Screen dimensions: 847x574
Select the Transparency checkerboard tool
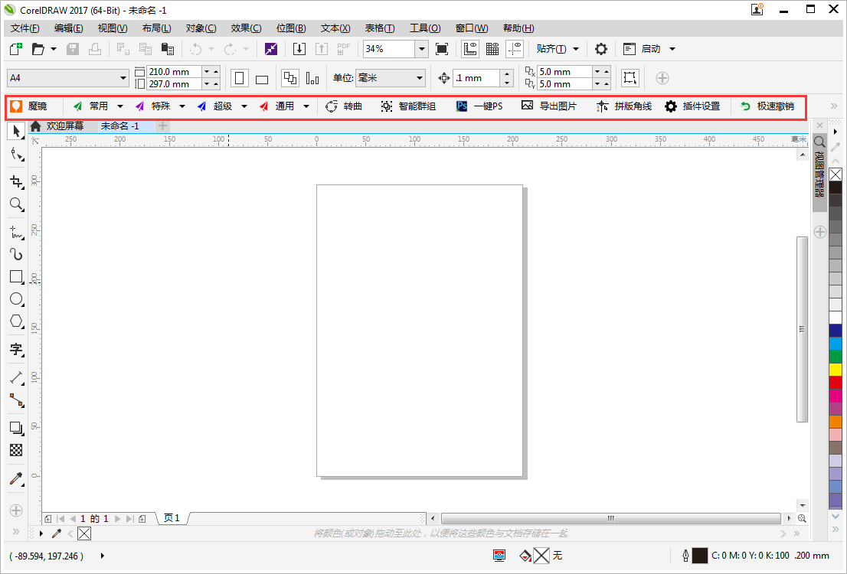coord(16,450)
